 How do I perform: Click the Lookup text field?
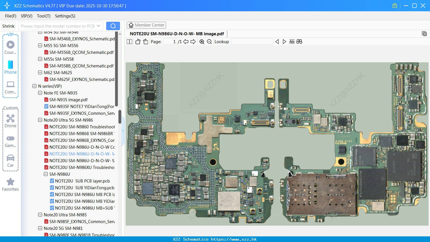click(x=252, y=42)
